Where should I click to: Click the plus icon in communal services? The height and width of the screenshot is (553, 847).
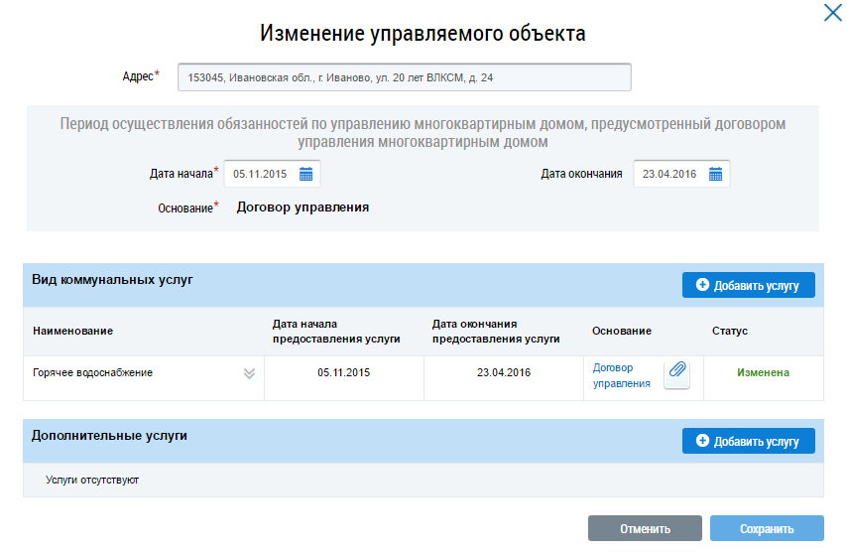702,285
